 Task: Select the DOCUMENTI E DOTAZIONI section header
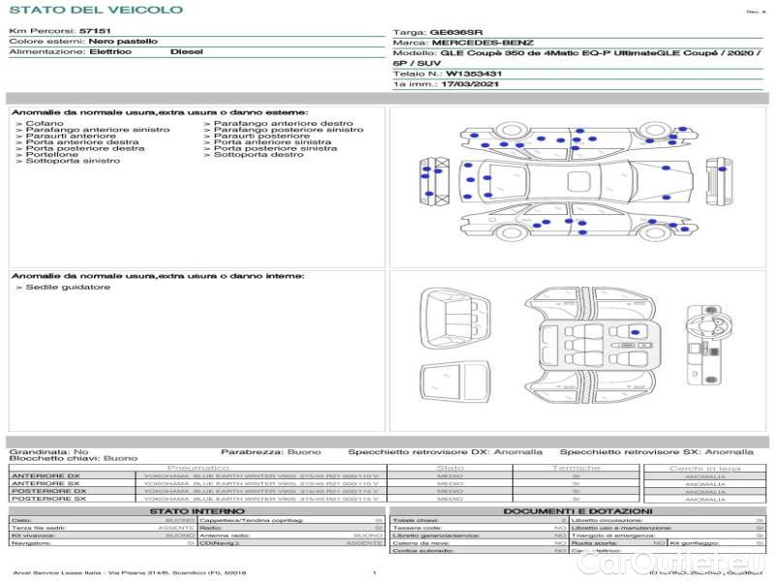pos(577,510)
